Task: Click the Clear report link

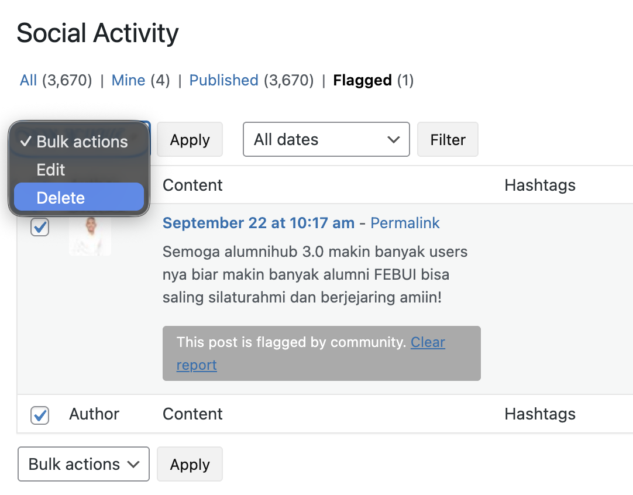Action: (428, 342)
